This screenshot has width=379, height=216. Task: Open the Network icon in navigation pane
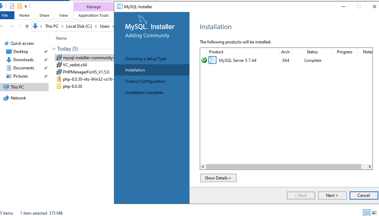[6, 98]
